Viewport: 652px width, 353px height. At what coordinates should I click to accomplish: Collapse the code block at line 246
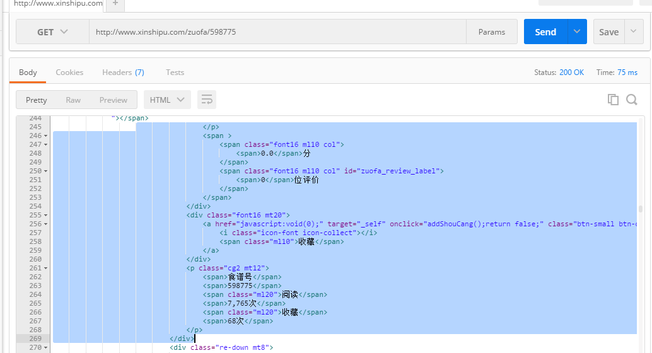47,136
